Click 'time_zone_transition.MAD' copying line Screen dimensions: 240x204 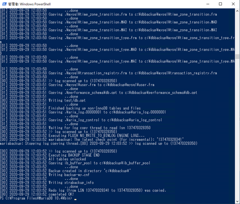(x=108, y=22)
